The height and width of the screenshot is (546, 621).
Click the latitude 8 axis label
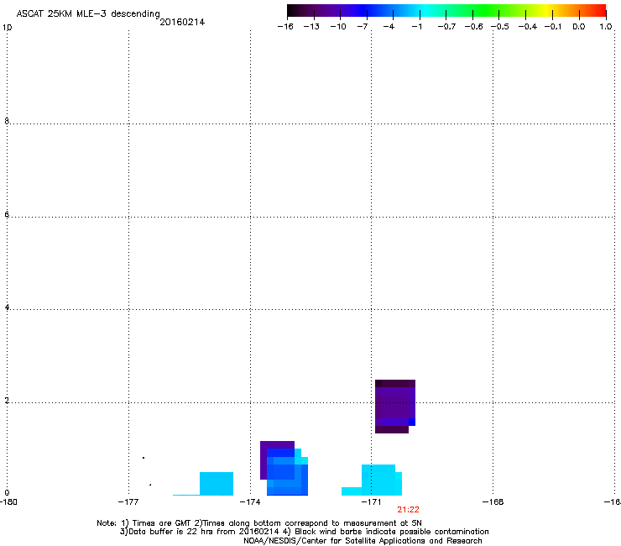pos(7,121)
